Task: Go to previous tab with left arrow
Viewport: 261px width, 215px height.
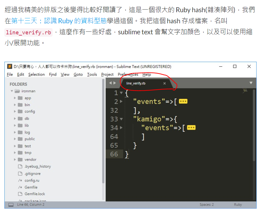Action: coord(110,83)
